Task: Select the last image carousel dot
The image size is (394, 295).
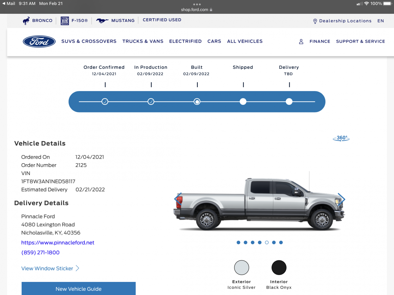Action: coord(281,243)
